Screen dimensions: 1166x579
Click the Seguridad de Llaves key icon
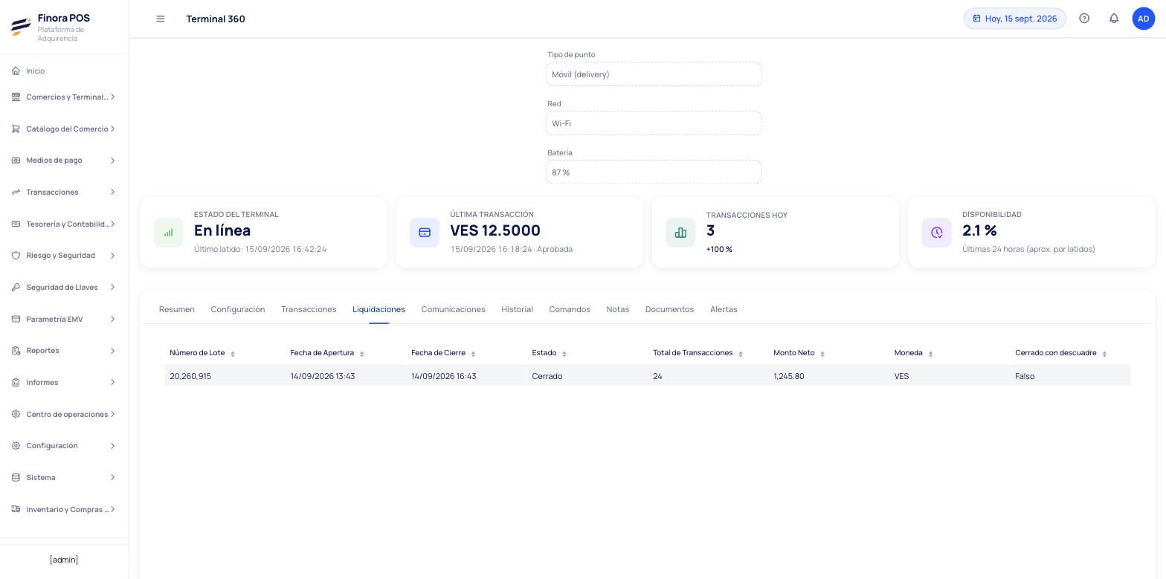16,287
